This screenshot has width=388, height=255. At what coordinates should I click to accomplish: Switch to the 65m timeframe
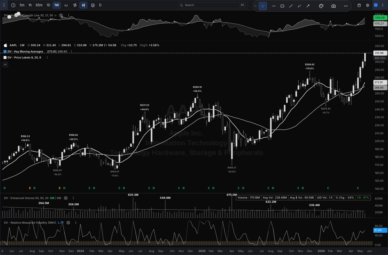point(39,5)
